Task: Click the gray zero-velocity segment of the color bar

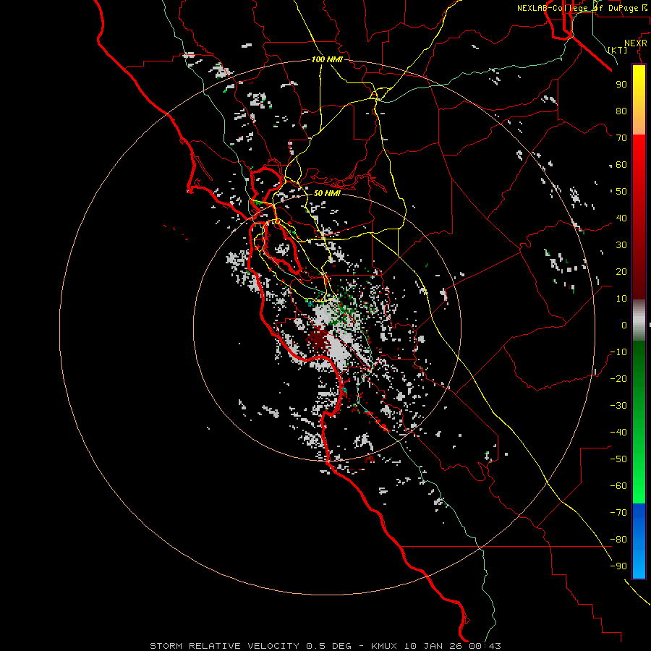Action: [639, 320]
